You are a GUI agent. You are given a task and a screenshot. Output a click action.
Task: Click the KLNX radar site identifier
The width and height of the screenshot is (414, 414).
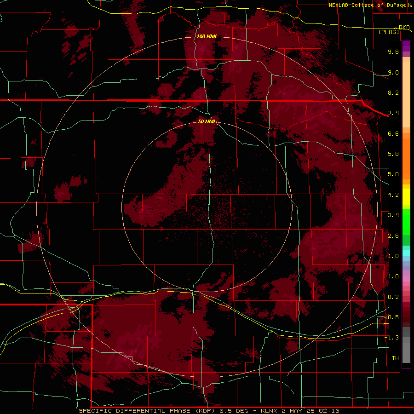pyautogui.click(x=269, y=411)
